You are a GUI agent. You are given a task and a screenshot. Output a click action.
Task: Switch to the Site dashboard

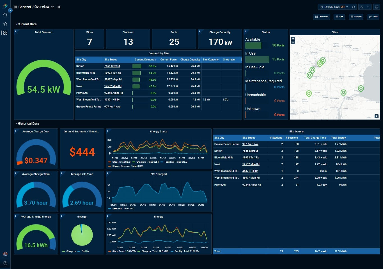[339, 17]
